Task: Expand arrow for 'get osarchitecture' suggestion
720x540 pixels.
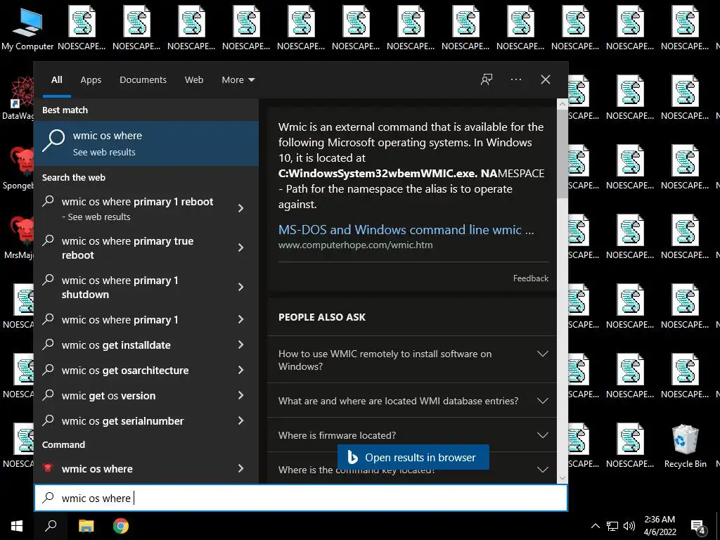Action: tap(240, 370)
